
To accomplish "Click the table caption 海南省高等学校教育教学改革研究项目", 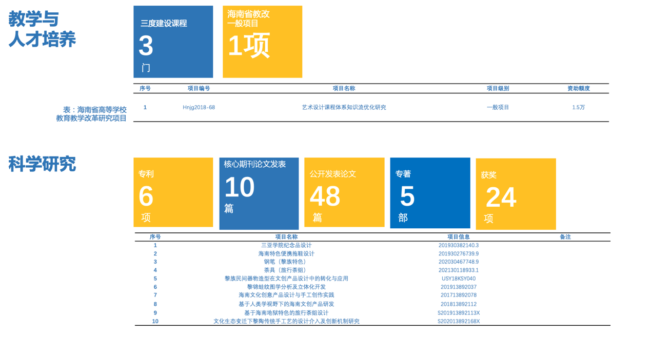I will 91,114.
